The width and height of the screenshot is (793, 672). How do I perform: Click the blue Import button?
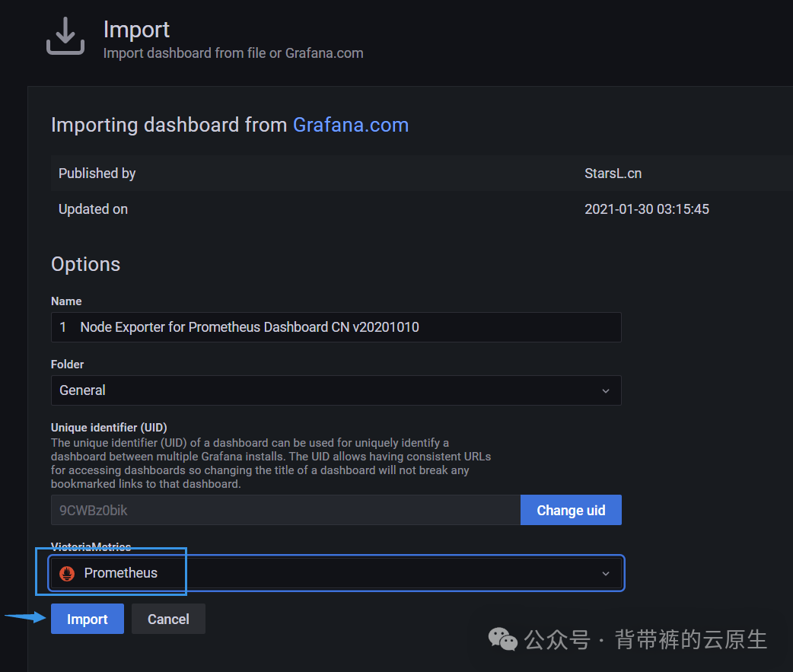point(88,619)
